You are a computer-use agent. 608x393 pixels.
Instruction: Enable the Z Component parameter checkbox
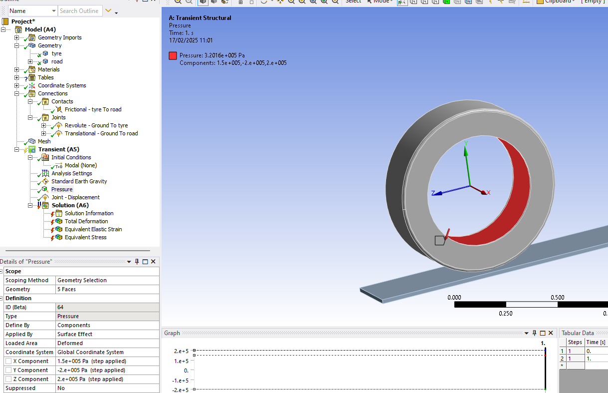point(8,379)
